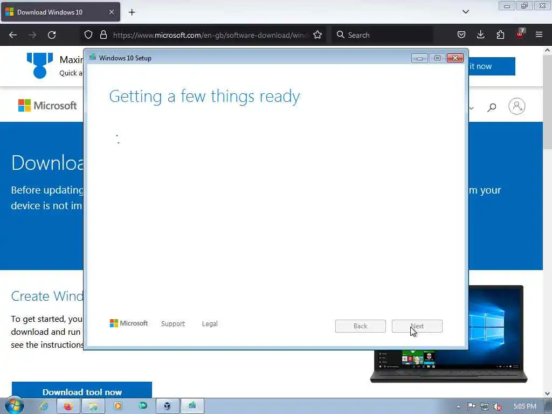Click the blue banner button ending 'it now'

click(492, 66)
